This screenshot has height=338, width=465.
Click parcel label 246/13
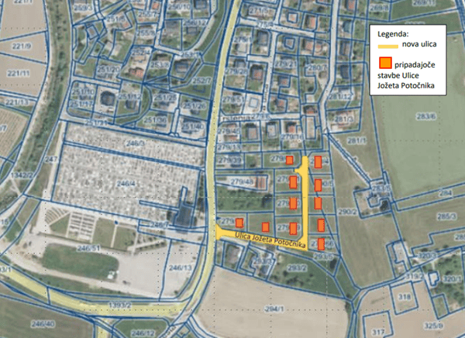(x=181, y=267)
